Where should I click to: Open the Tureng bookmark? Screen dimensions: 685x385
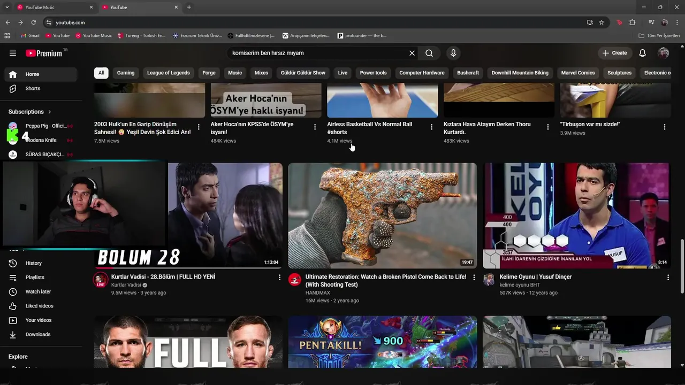[x=141, y=36]
